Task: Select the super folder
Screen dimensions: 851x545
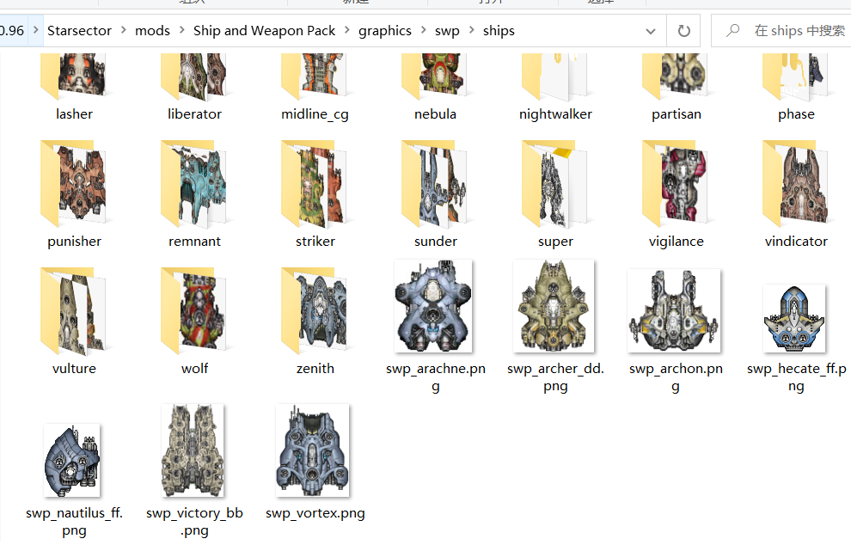Action: [x=555, y=185]
